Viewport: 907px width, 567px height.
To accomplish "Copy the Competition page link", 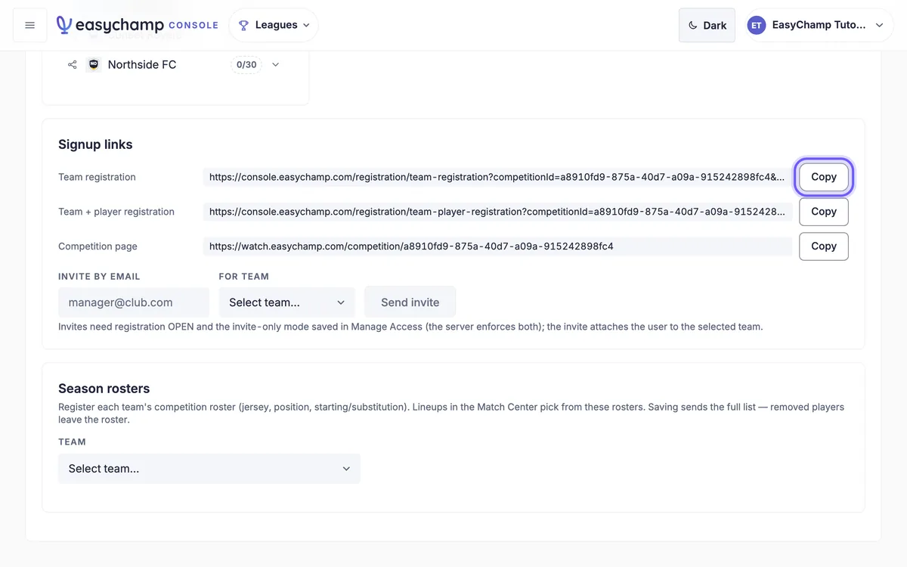I will pos(824,246).
